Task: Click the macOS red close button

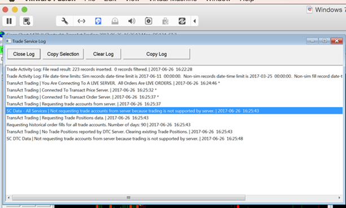Action: (5, 10)
